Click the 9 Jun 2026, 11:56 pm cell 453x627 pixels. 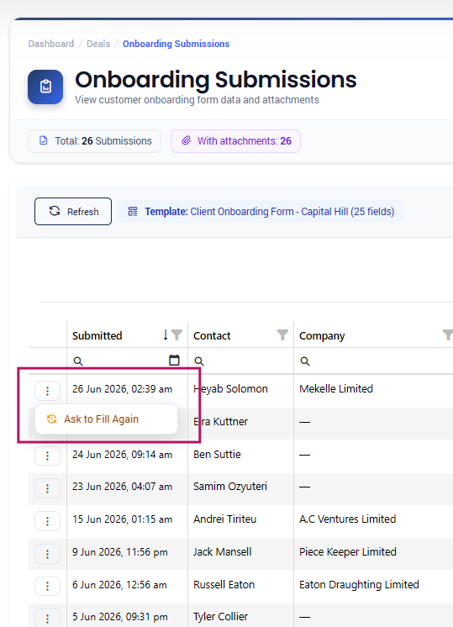(x=127, y=552)
